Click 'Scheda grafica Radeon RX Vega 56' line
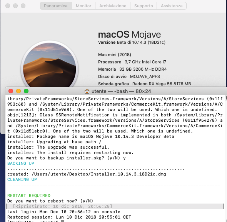The height and width of the screenshot is (222, 227). [x=145, y=84]
